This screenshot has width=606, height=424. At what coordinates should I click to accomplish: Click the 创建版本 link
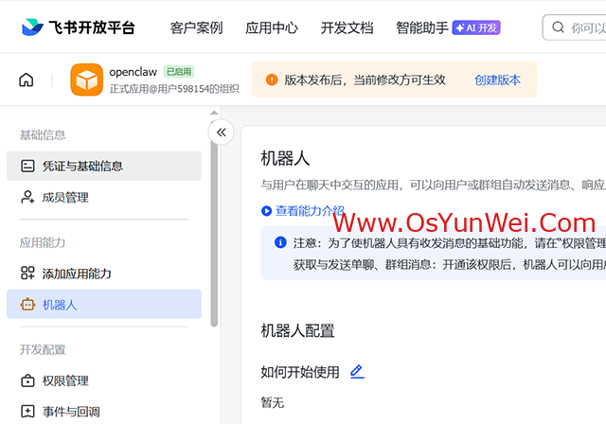point(497,80)
